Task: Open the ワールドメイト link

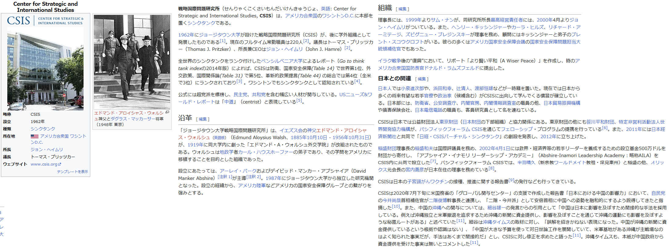Action: pyautogui.click(x=570, y=163)
